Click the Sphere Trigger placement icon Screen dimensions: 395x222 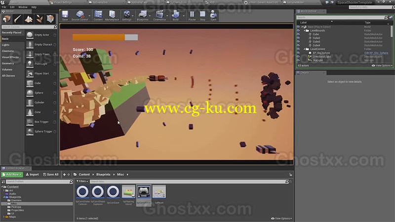[30, 131]
